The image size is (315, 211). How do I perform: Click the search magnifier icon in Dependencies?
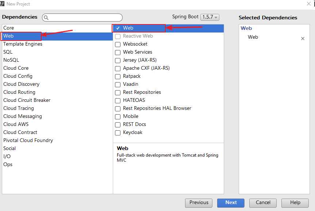pyautogui.click(x=46, y=18)
